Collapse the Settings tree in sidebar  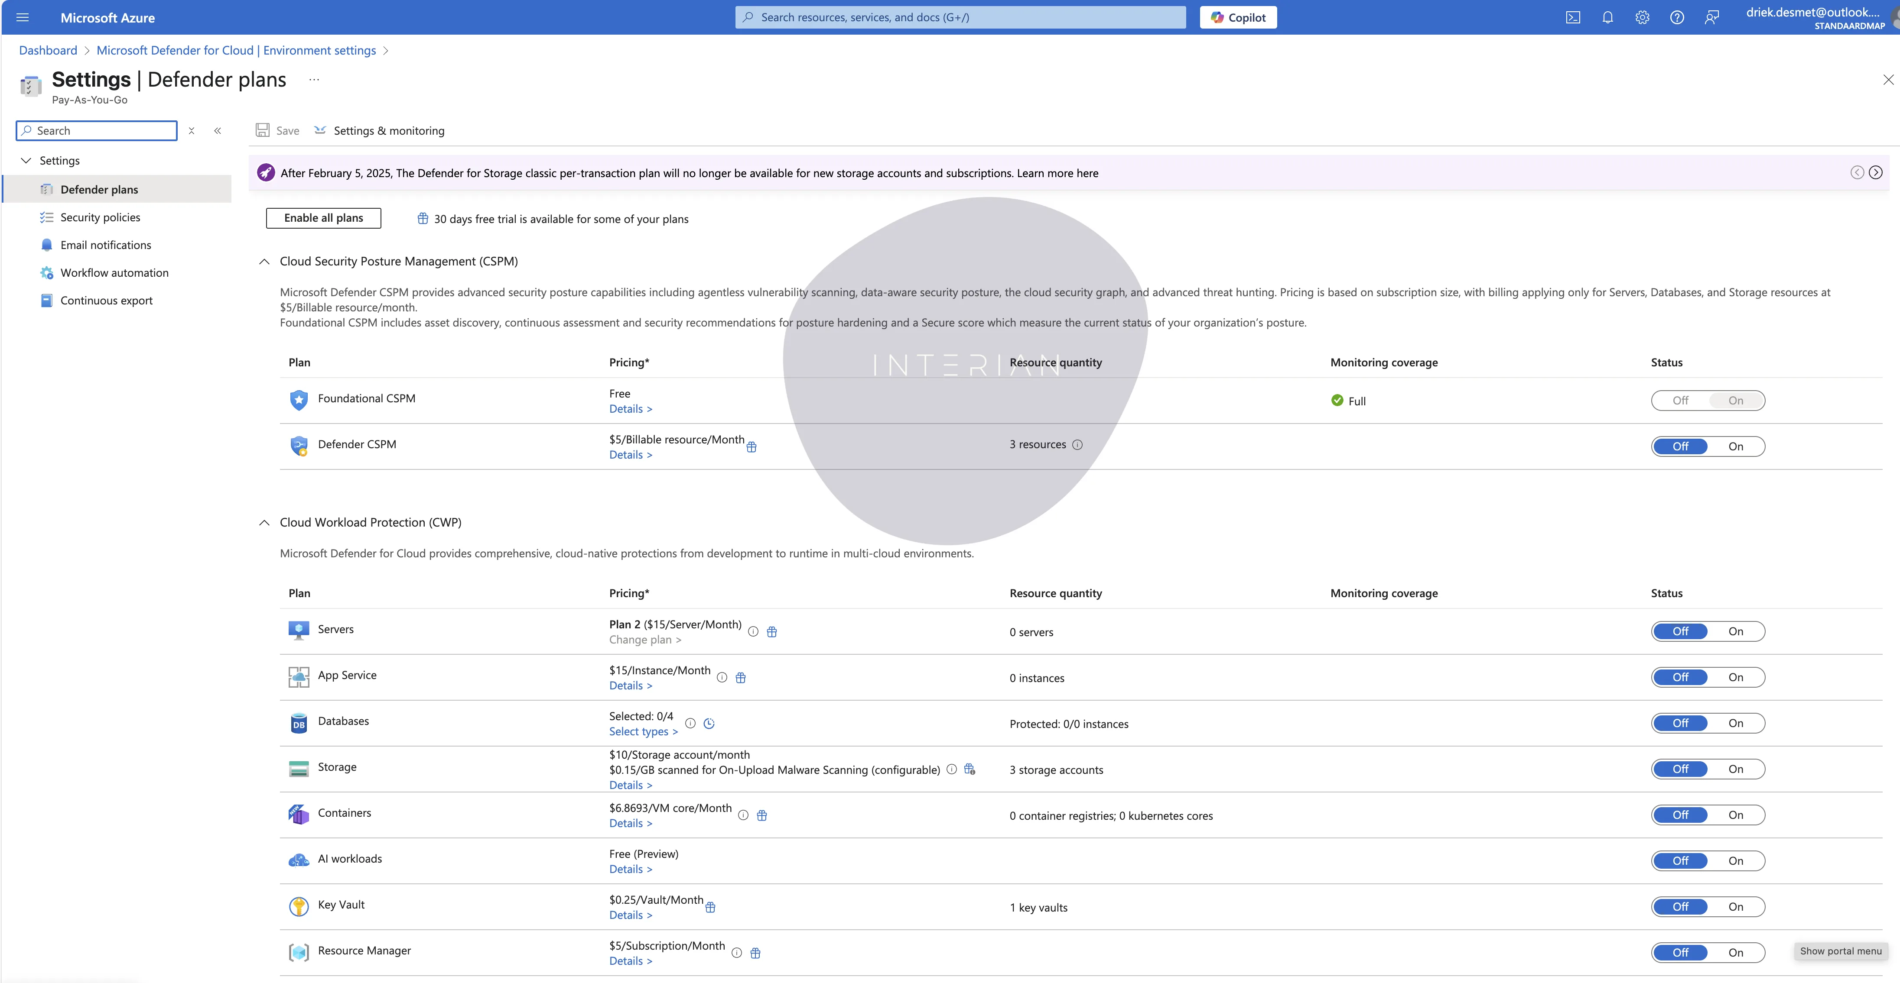(26, 161)
